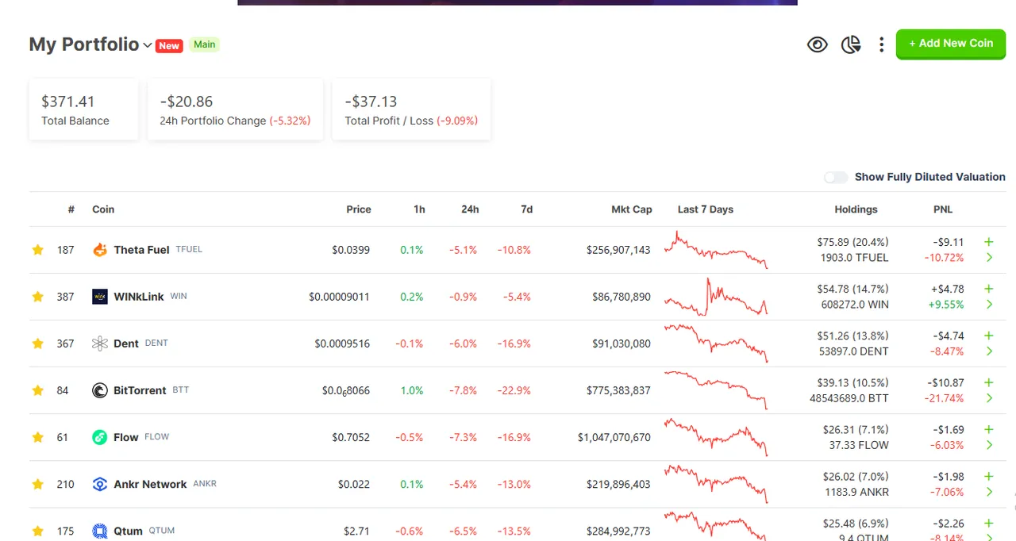Sort table by Mkt Cap column header
Screen dimensions: 1016x541
(x=632, y=209)
